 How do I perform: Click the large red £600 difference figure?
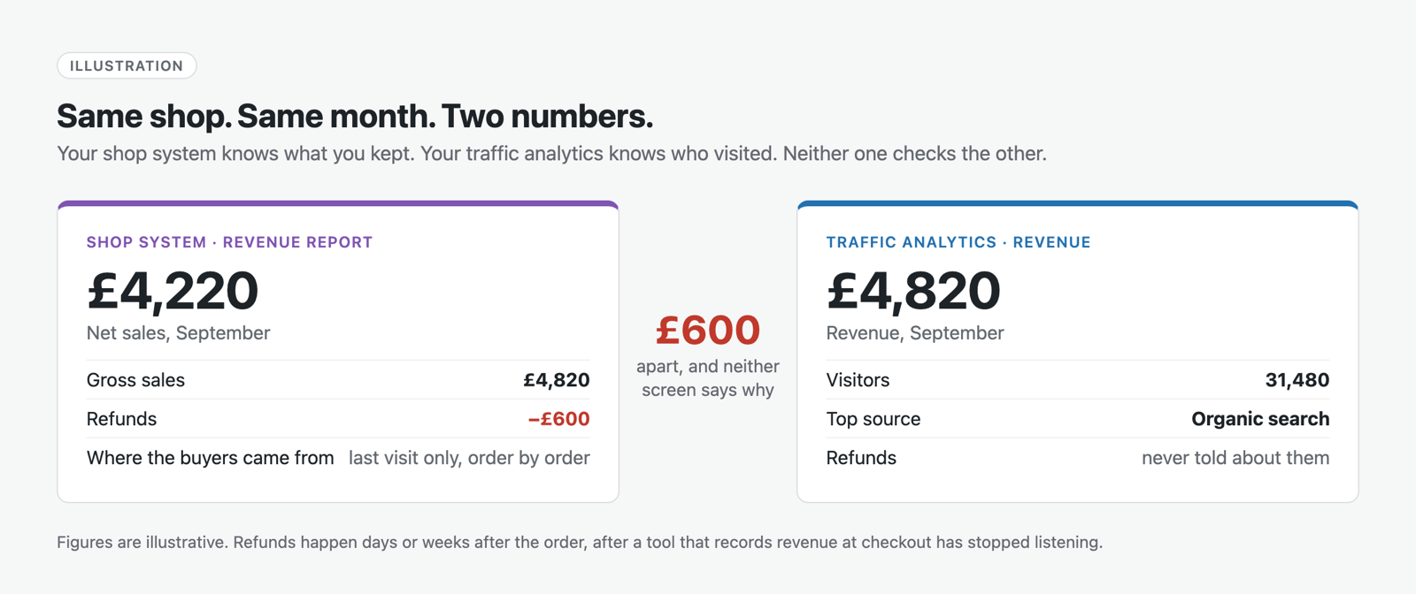coord(708,330)
